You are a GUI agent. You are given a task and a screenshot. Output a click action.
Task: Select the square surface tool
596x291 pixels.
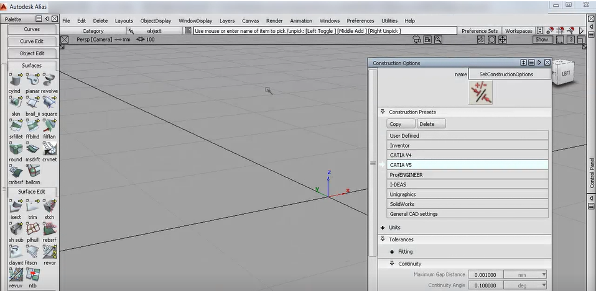click(x=49, y=102)
